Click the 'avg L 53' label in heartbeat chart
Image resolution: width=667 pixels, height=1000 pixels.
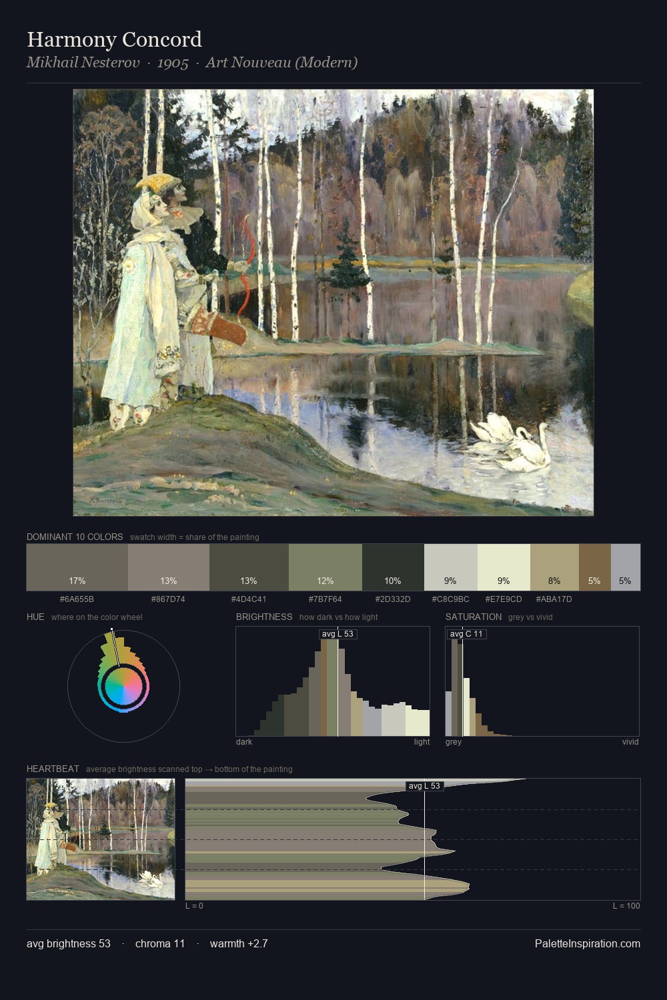point(424,786)
